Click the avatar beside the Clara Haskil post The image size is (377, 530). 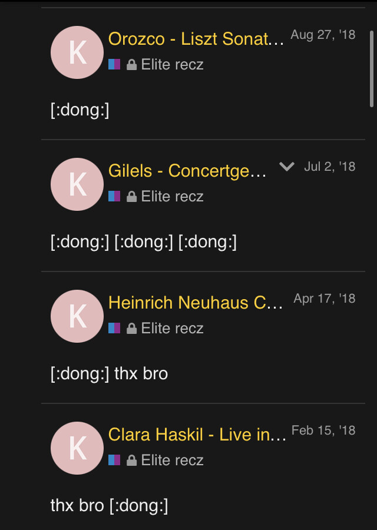click(77, 448)
